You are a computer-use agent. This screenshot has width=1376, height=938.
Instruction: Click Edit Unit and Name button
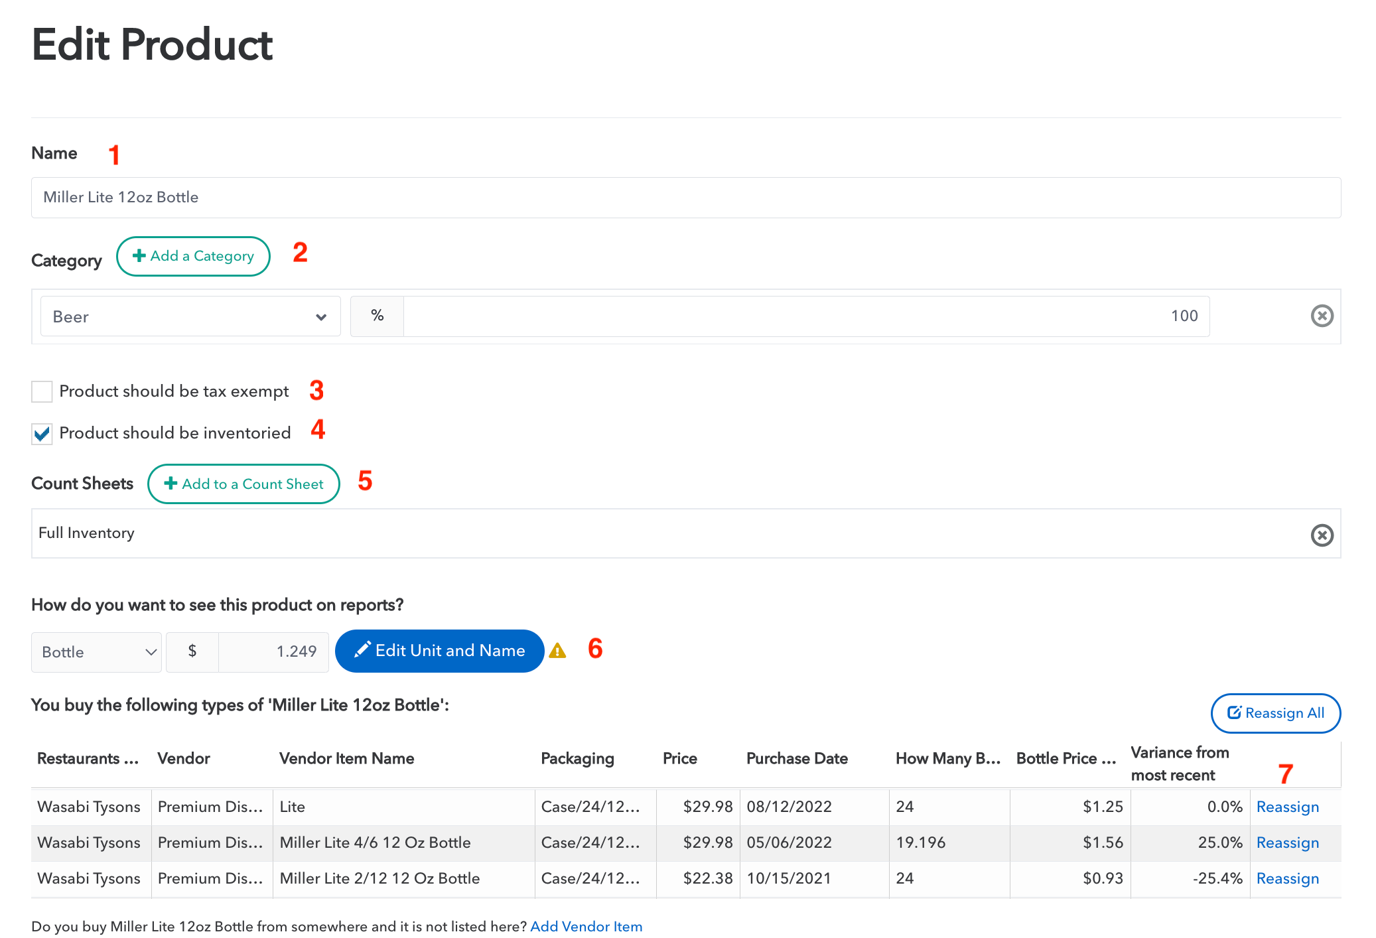click(x=439, y=651)
